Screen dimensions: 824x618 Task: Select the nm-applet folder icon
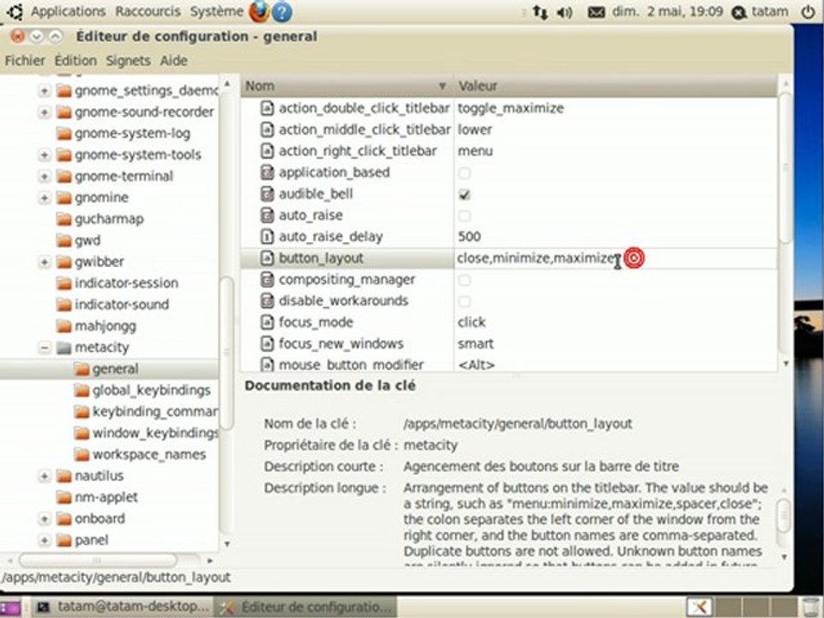[64, 497]
